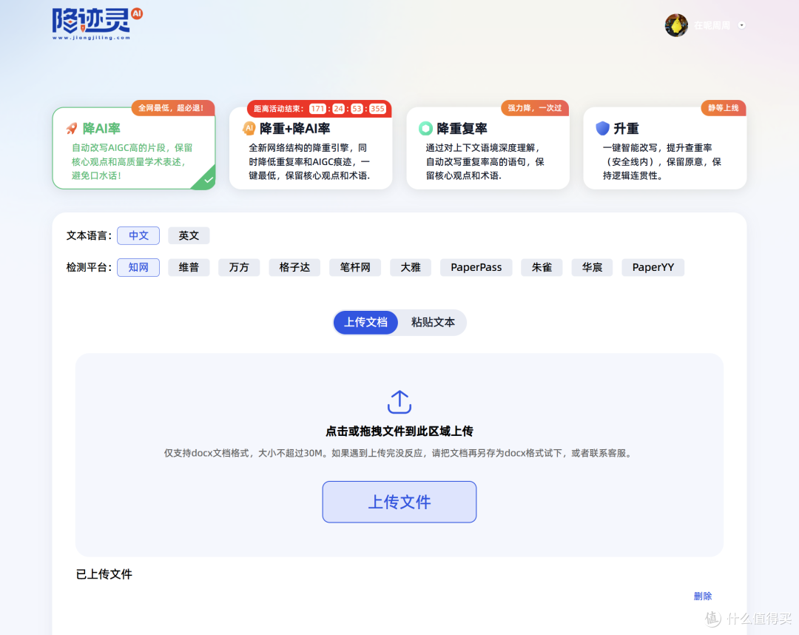Select 朱雀 detection platform

point(542,267)
